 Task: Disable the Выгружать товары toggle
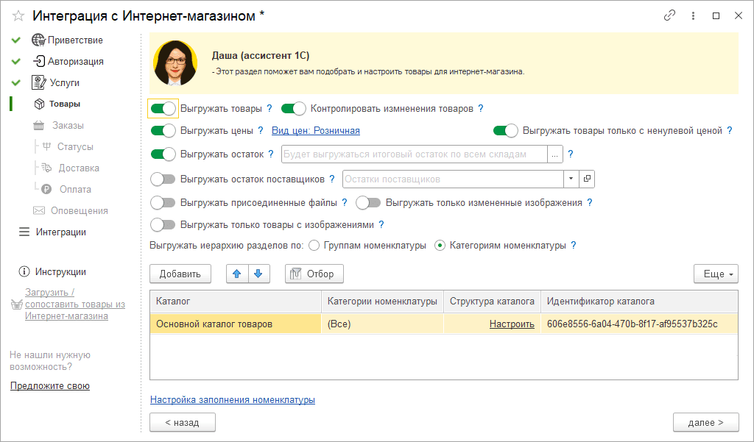tap(163, 109)
